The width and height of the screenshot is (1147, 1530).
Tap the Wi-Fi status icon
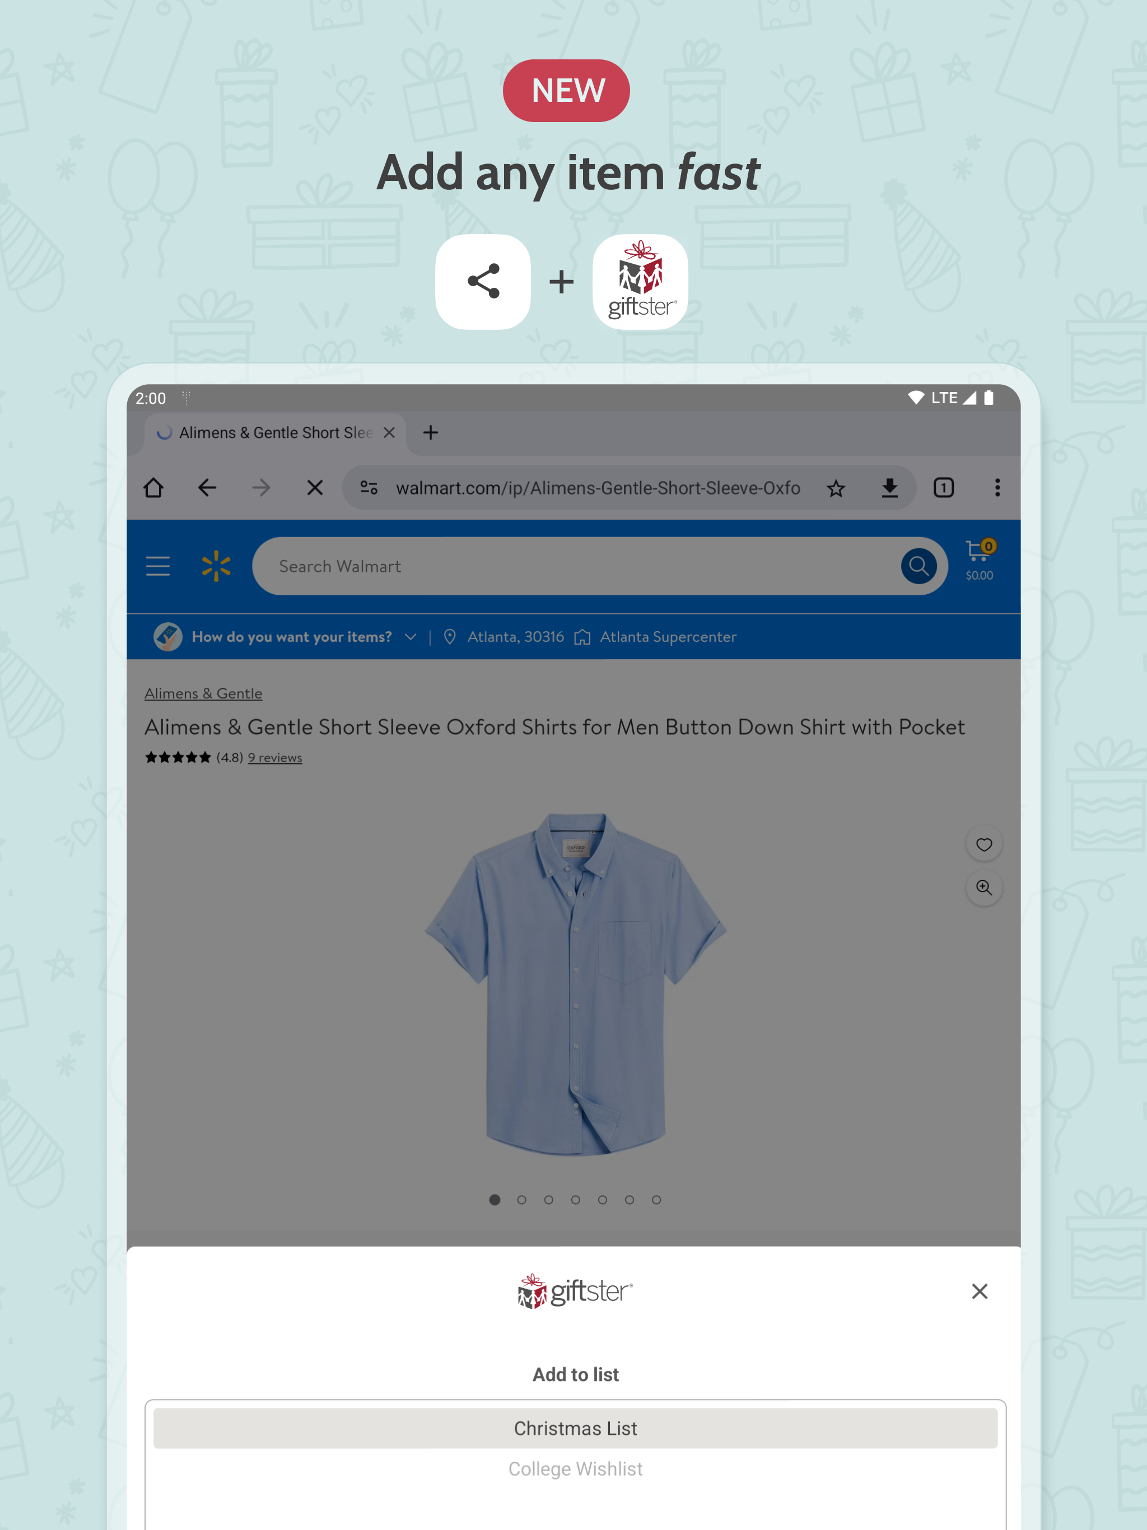pos(916,398)
